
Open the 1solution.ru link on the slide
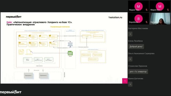click(x=115, y=17)
